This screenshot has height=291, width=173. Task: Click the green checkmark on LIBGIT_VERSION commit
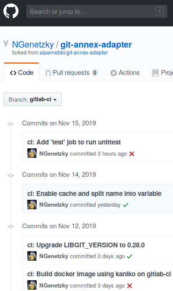point(129,256)
